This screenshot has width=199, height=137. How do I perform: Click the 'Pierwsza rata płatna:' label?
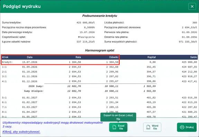tap(117, 32)
